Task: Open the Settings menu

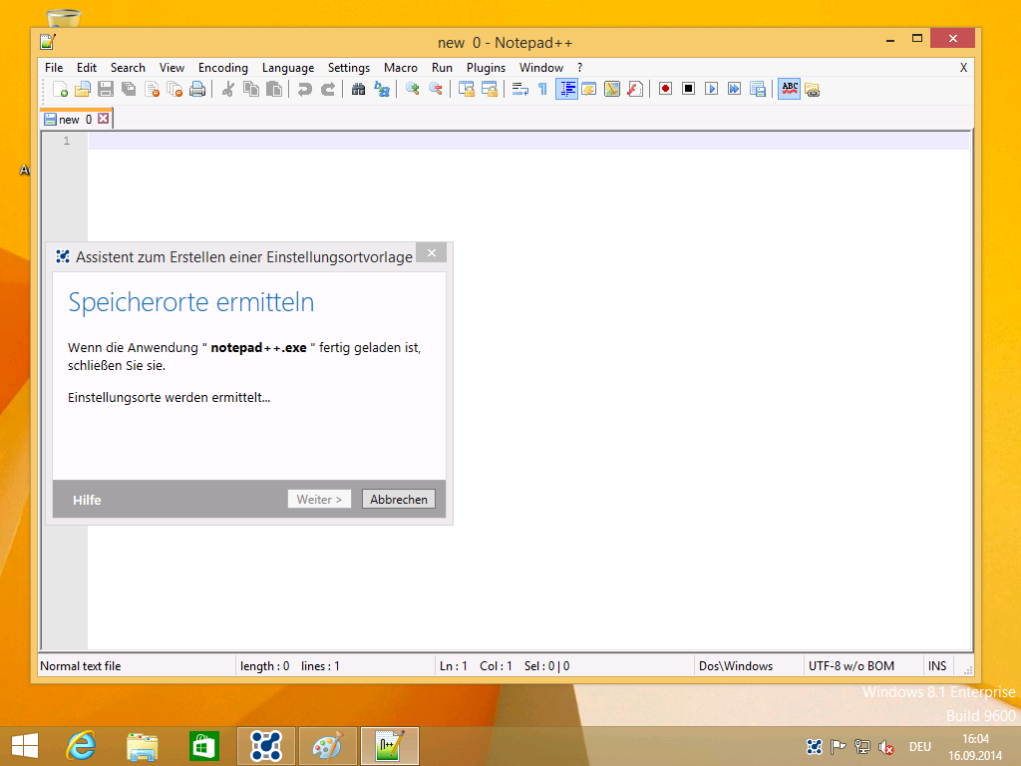Action: coord(348,68)
